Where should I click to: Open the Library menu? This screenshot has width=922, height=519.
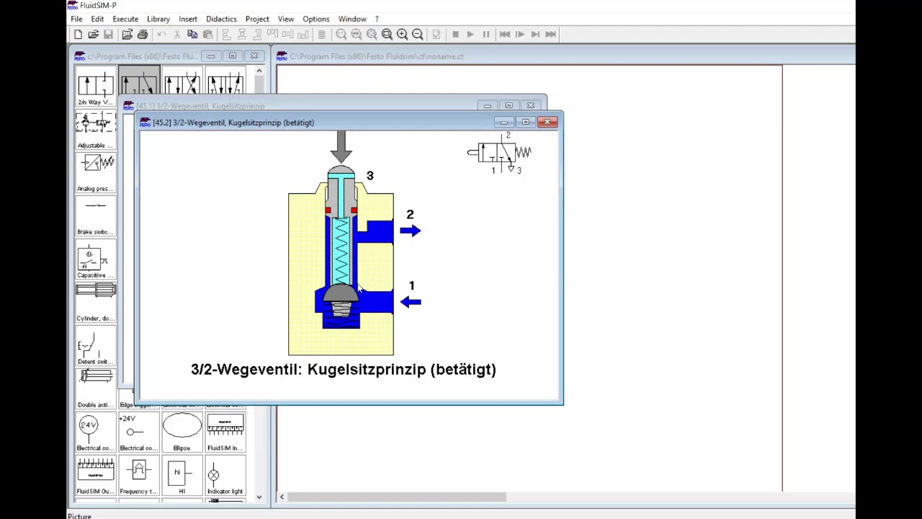coord(158,19)
